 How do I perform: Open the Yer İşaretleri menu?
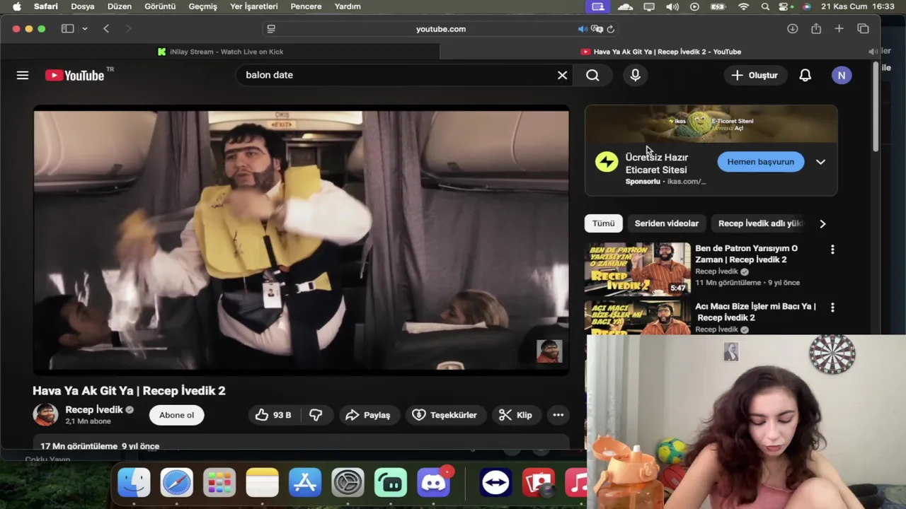tap(254, 6)
